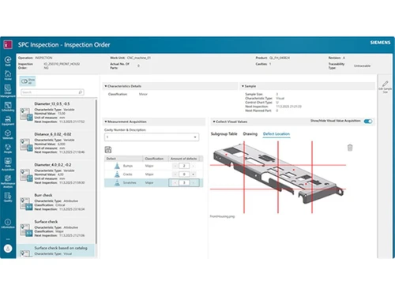395x296 pixels.
Task: Increase the Scratches defect amount
Action: click(x=193, y=182)
